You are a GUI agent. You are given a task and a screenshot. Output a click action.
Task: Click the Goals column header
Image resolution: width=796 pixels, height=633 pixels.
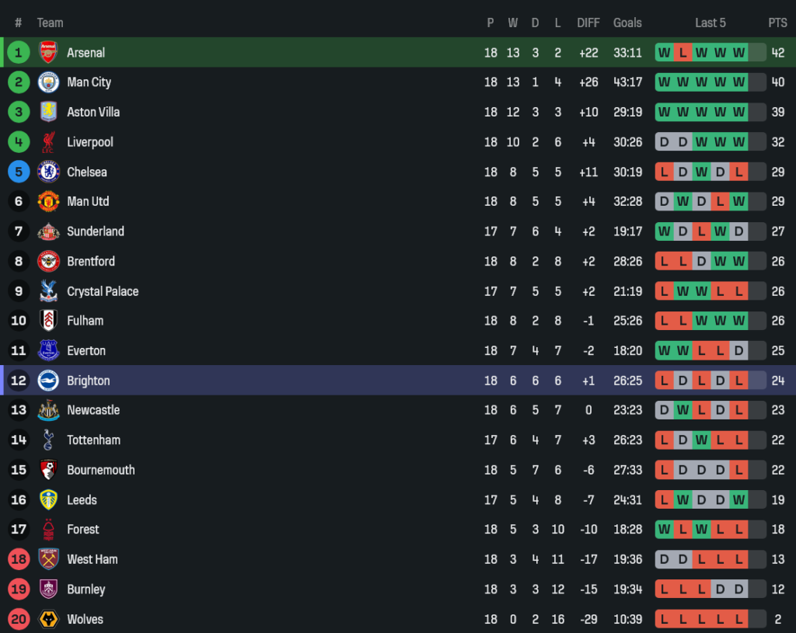(627, 23)
